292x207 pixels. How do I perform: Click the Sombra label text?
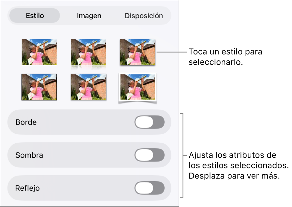pos(29,155)
